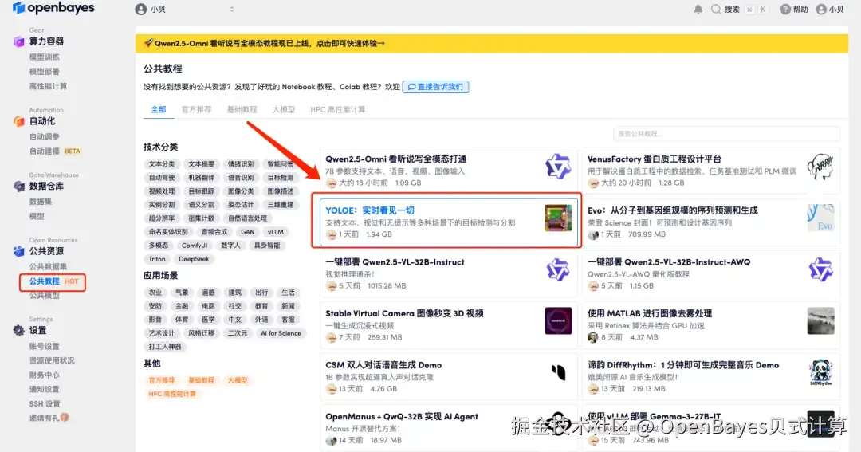861x452 pixels.
Task: Click the 直接告诉我们 button
Action: point(435,87)
